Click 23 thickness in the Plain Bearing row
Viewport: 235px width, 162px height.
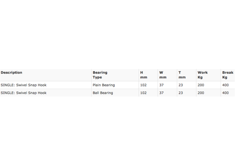click(181, 85)
